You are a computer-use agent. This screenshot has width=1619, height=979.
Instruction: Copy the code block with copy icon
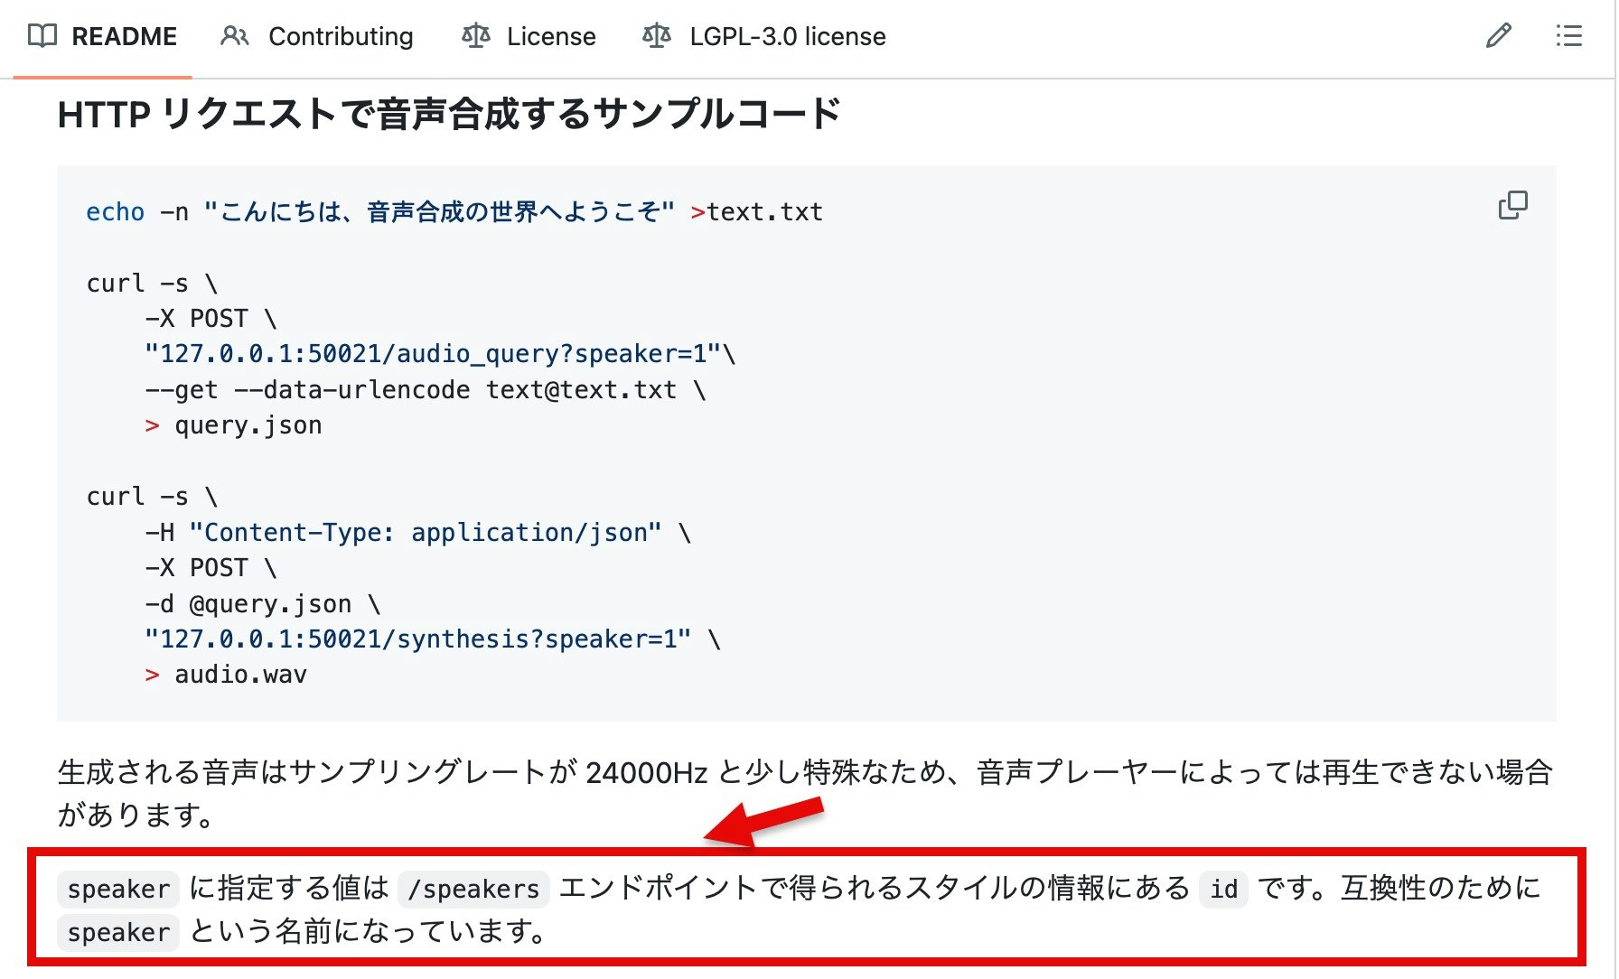point(1513,206)
